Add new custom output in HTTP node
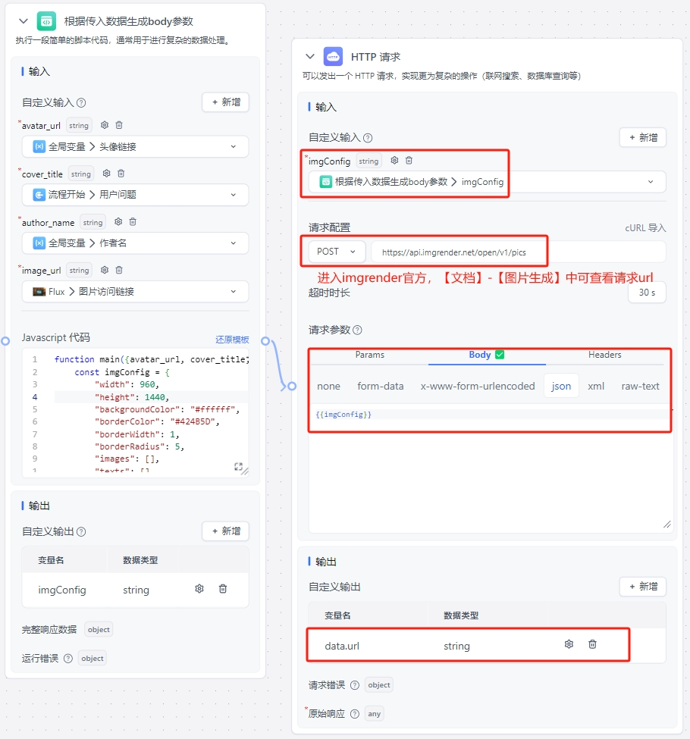This screenshot has width=690, height=739. coord(643,587)
